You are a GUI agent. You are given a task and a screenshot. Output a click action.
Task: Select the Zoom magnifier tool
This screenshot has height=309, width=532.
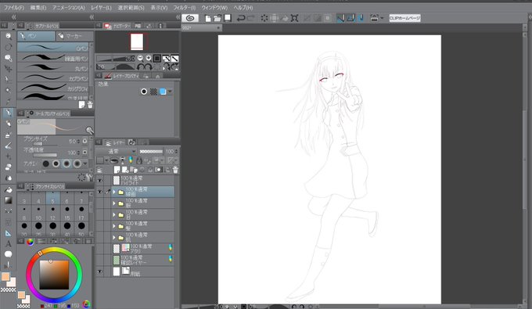point(8,36)
